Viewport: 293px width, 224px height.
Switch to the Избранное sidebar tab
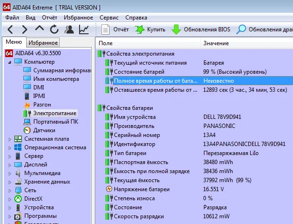click(x=43, y=42)
